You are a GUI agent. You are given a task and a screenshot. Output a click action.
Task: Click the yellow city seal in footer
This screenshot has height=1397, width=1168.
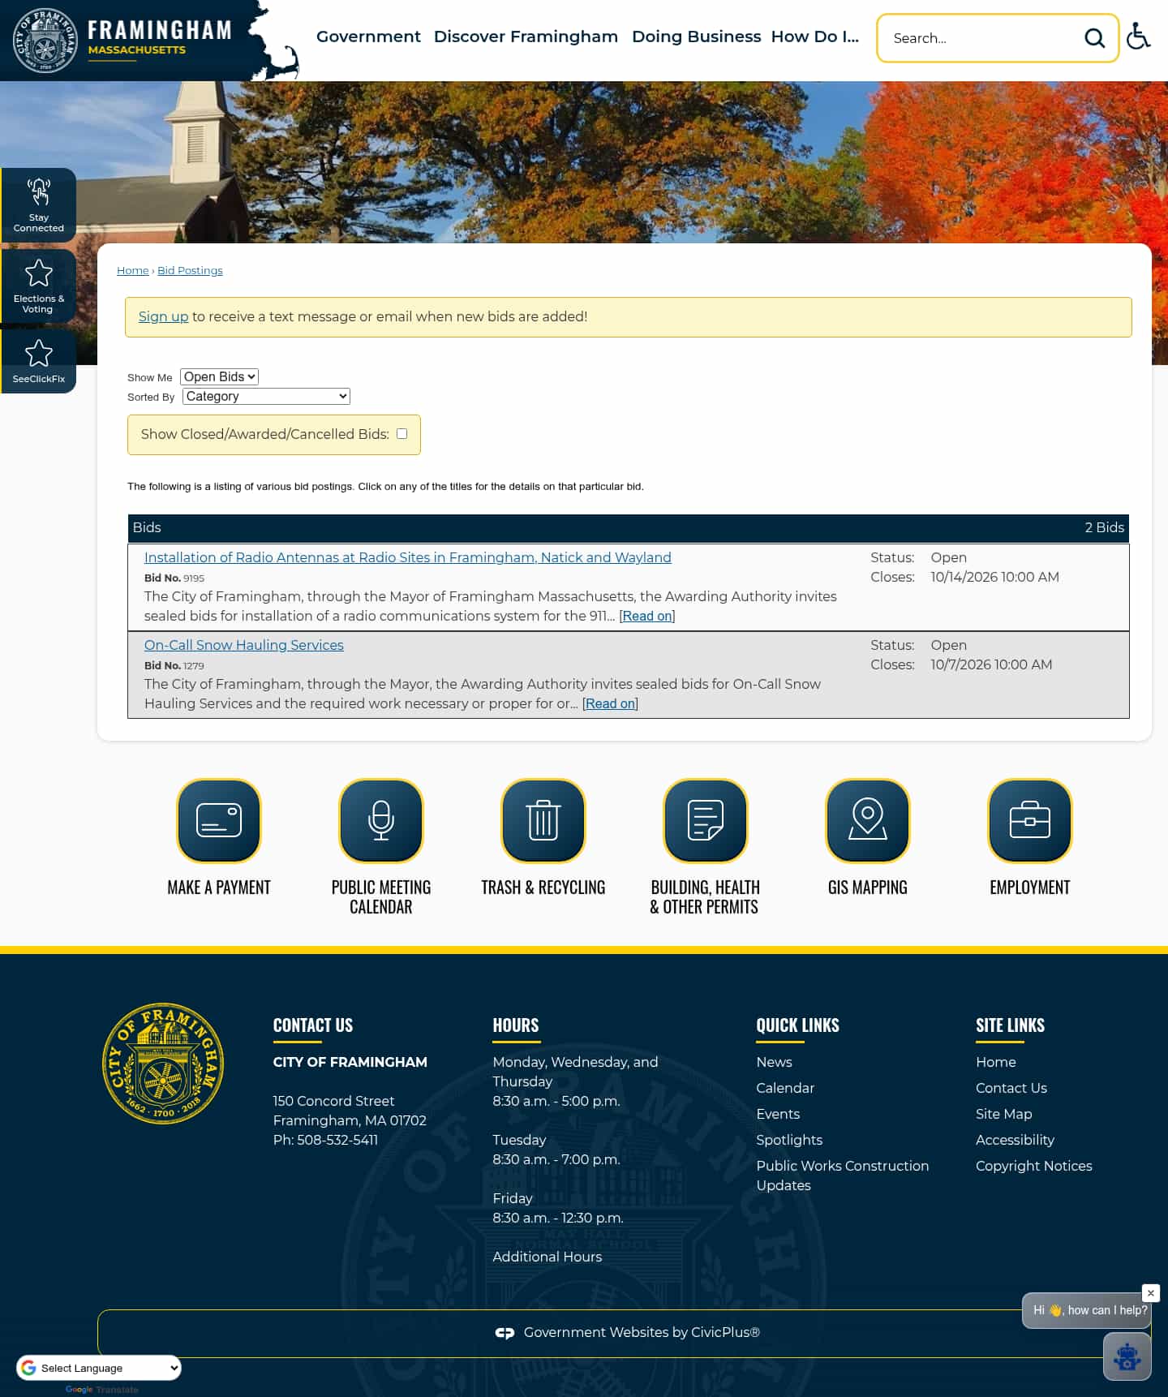163,1064
